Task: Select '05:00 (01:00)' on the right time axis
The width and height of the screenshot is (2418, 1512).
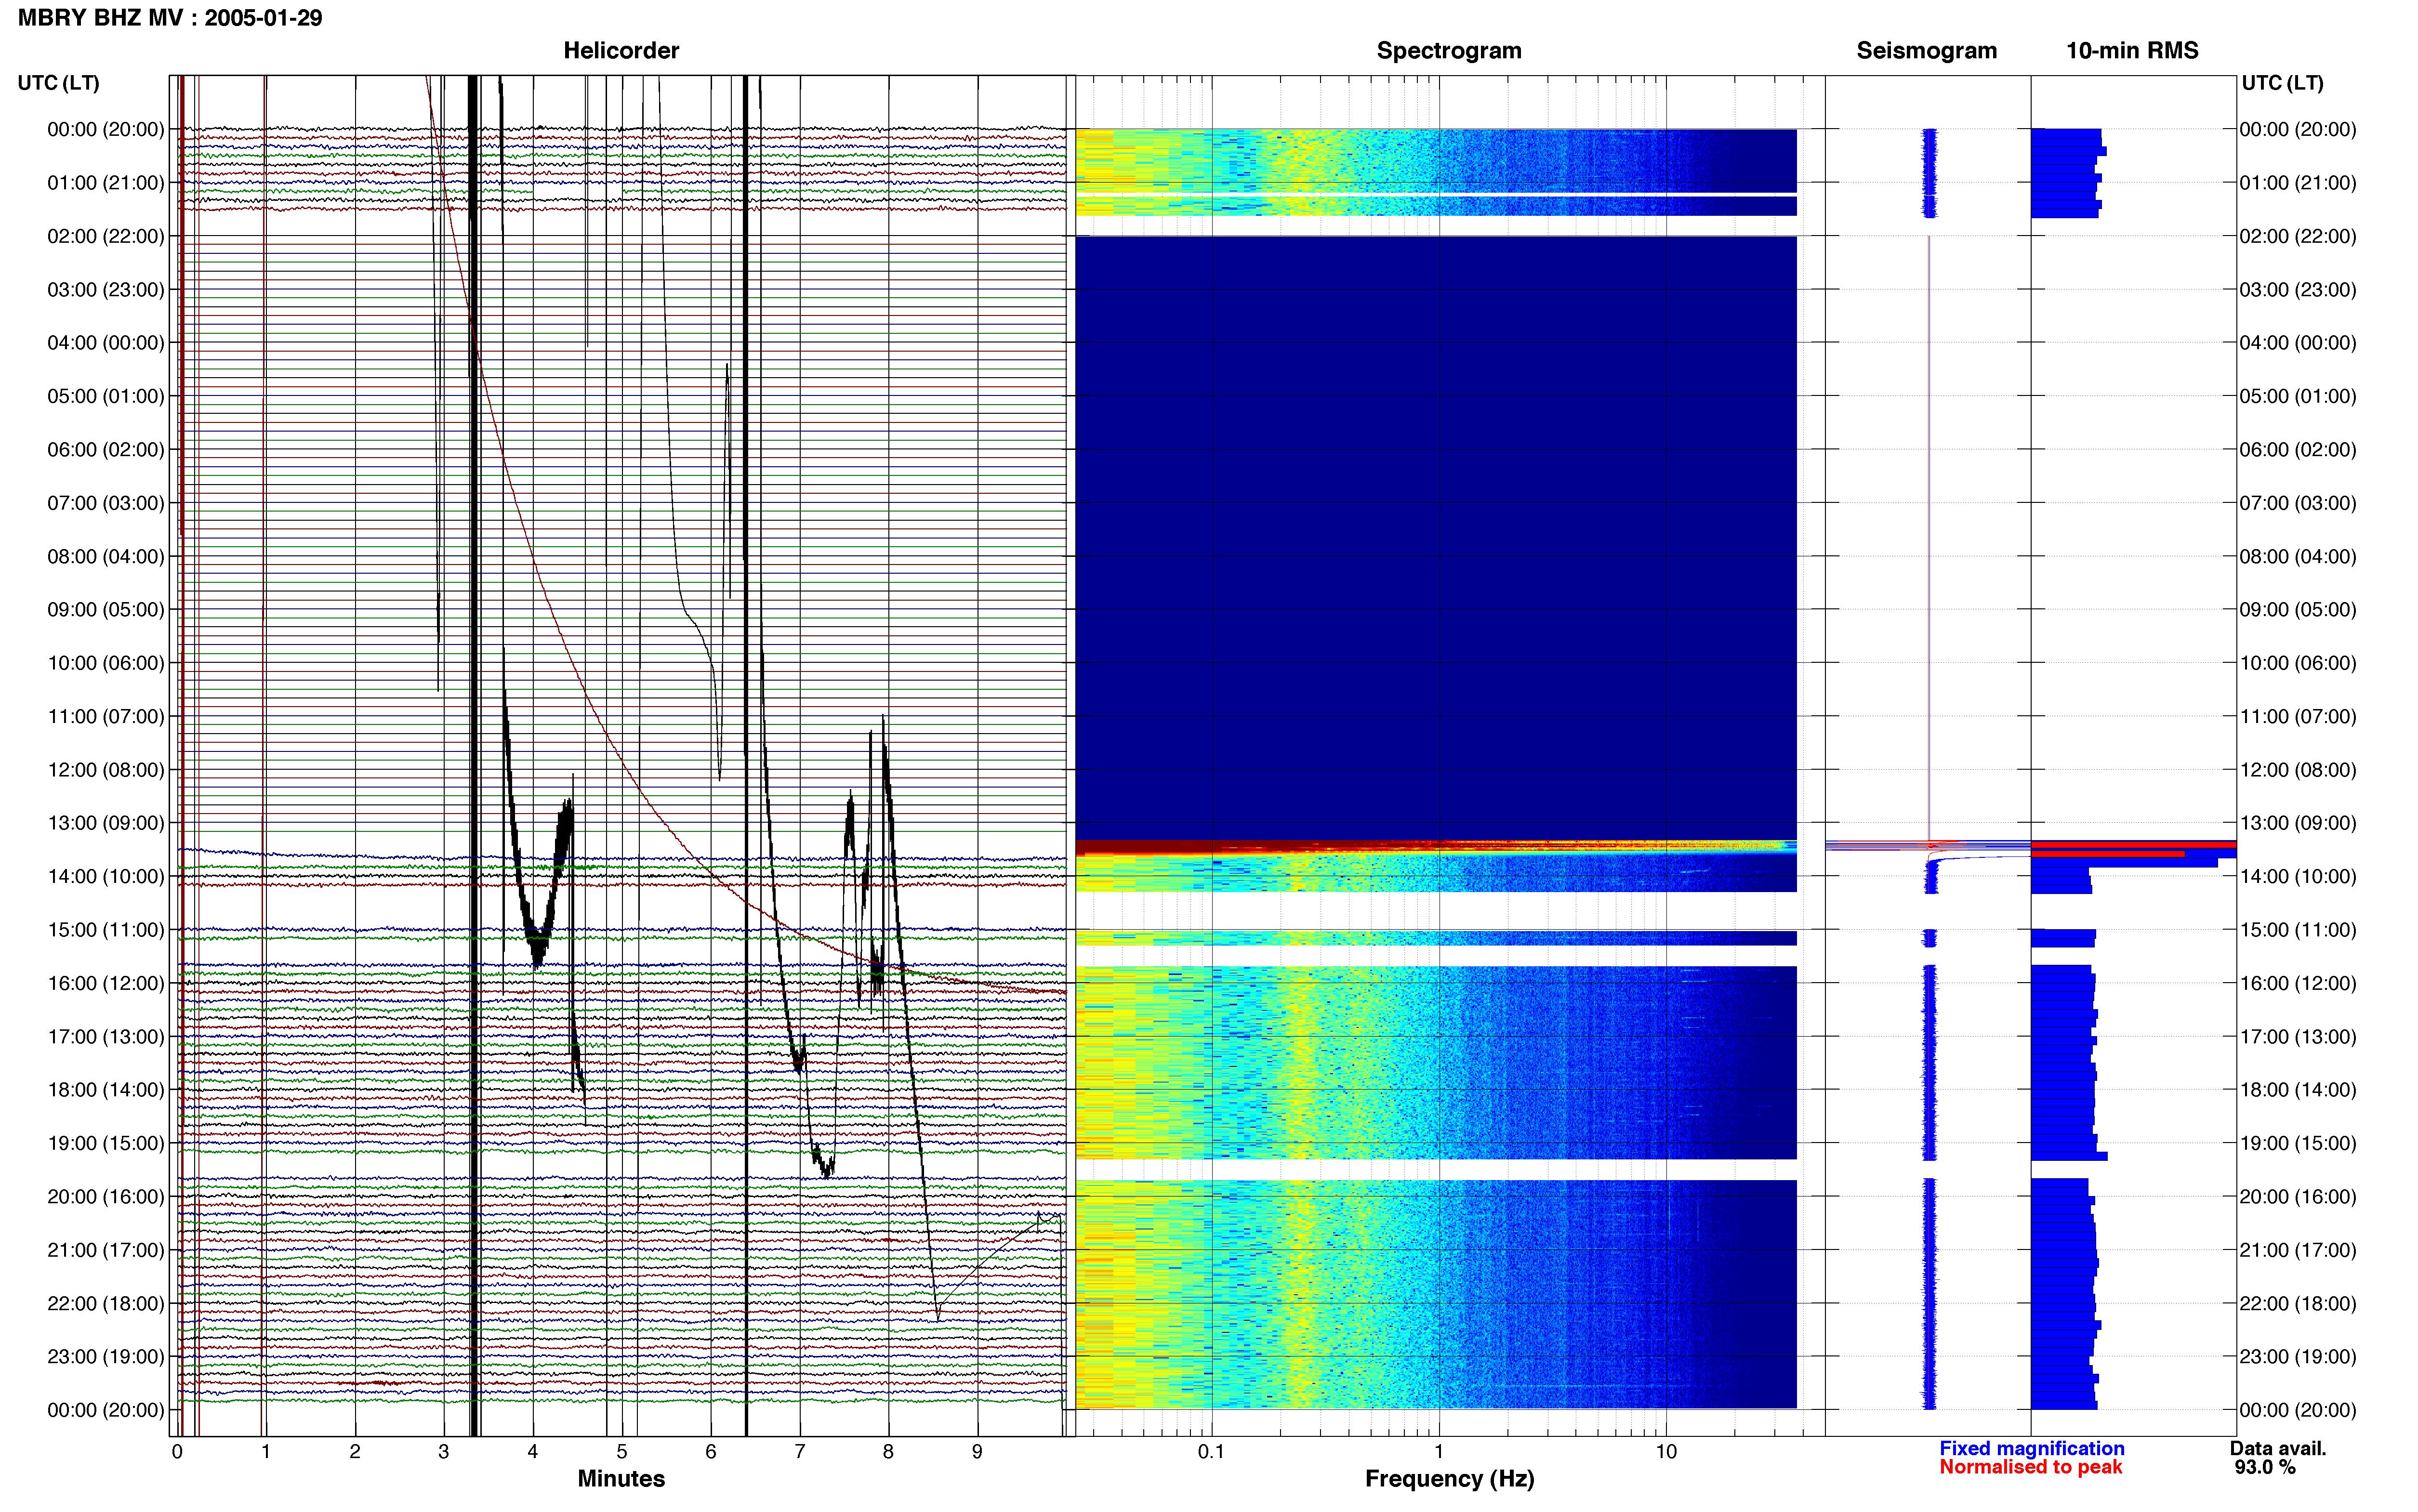Action: (2298, 396)
